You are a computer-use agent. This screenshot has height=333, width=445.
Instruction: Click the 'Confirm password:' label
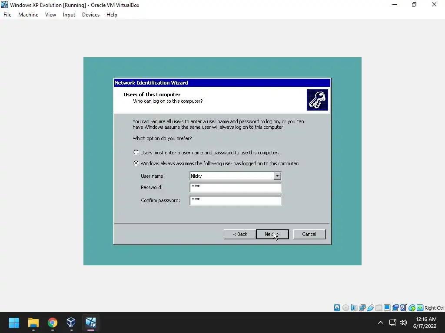point(160,200)
